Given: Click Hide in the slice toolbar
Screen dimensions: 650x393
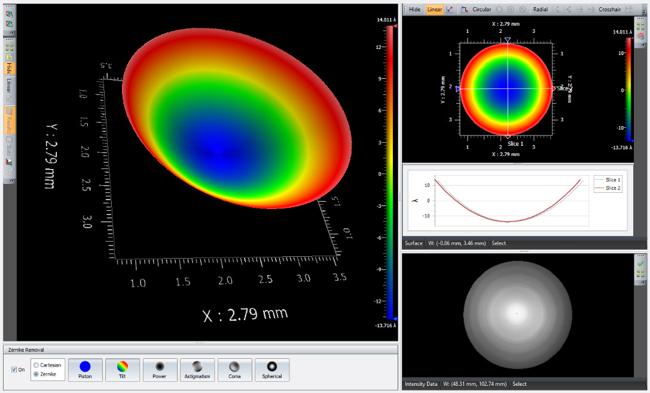Looking at the screenshot, I should (x=414, y=10).
